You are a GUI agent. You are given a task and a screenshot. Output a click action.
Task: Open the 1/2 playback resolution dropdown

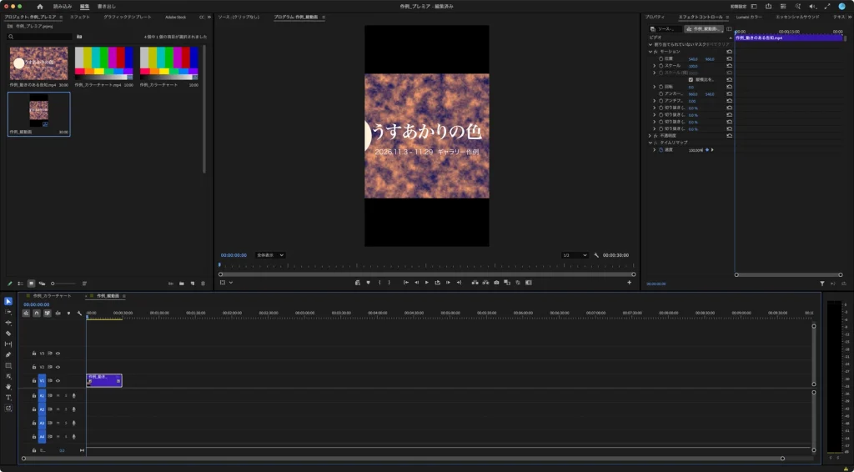point(575,255)
